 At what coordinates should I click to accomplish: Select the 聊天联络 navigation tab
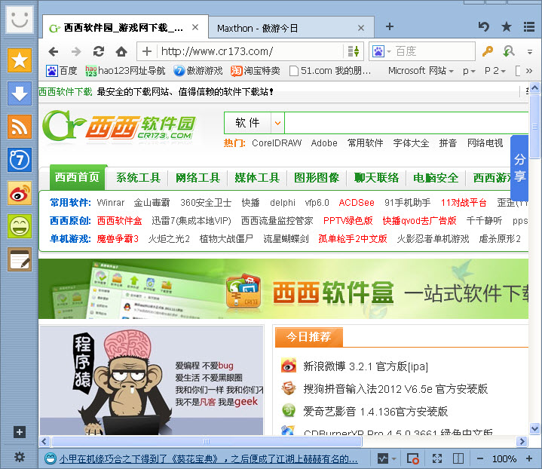pyautogui.click(x=376, y=178)
